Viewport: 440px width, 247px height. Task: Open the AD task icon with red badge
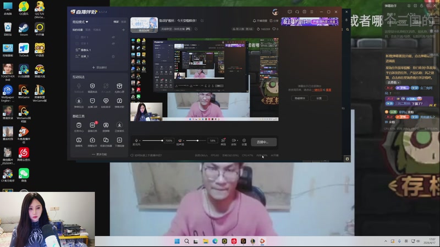pyautogui.click(x=92, y=125)
